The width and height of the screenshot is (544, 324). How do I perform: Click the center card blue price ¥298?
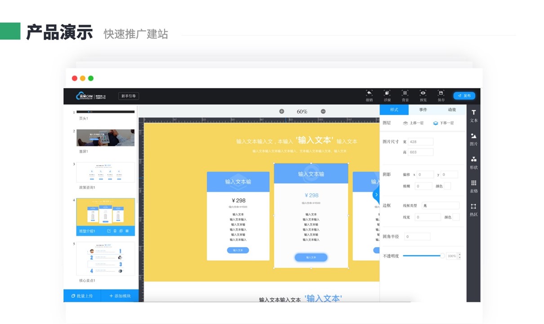tap(311, 195)
